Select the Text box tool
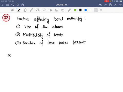Image resolution: width=123 pixels, height=92 pixels. [63, 10]
